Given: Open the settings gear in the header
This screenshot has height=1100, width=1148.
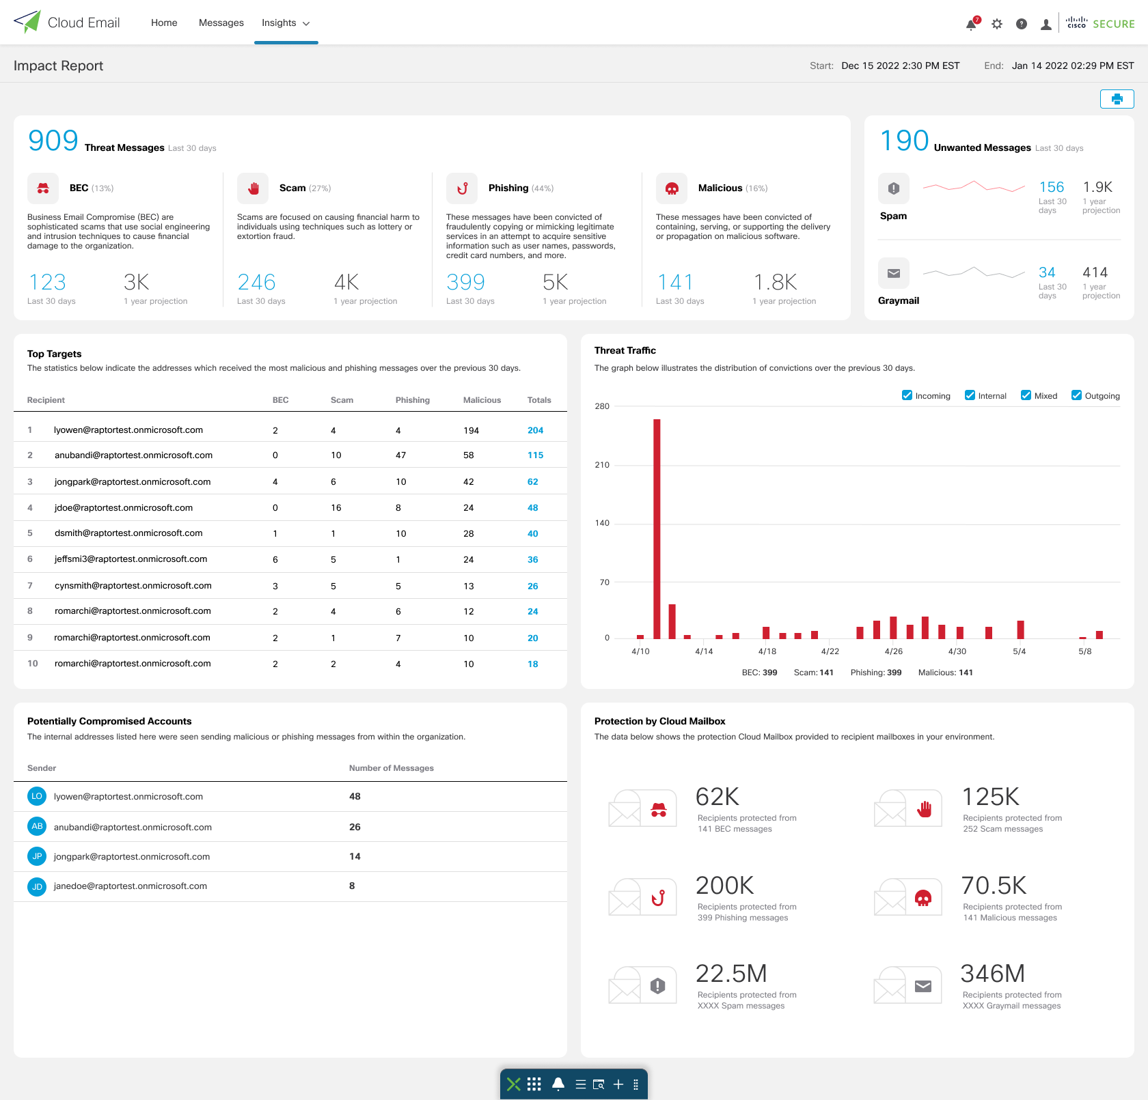Looking at the screenshot, I should [x=997, y=24].
